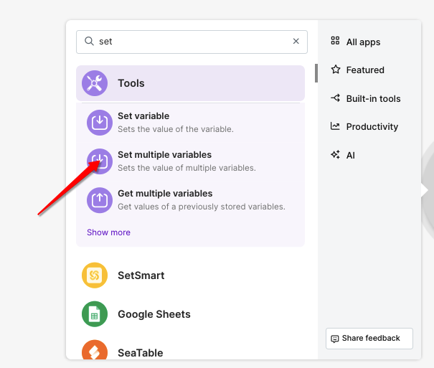Click the Share feedback button

pyautogui.click(x=369, y=339)
